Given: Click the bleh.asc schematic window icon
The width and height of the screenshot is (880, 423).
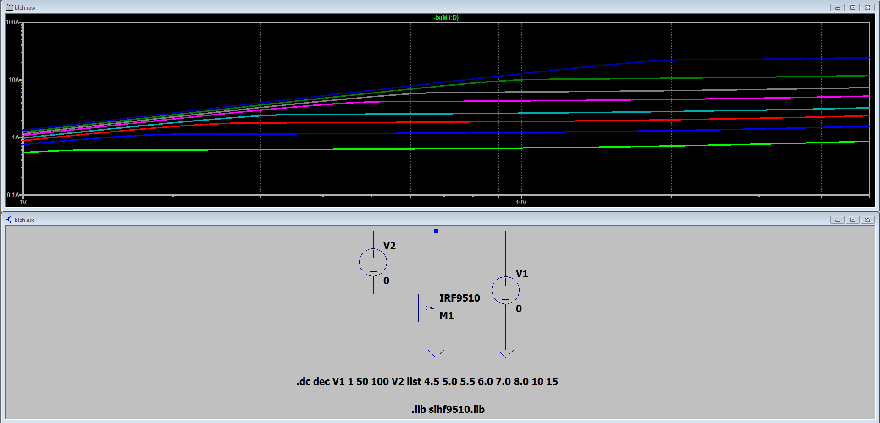Looking at the screenshot, I should tap(9, 220).
